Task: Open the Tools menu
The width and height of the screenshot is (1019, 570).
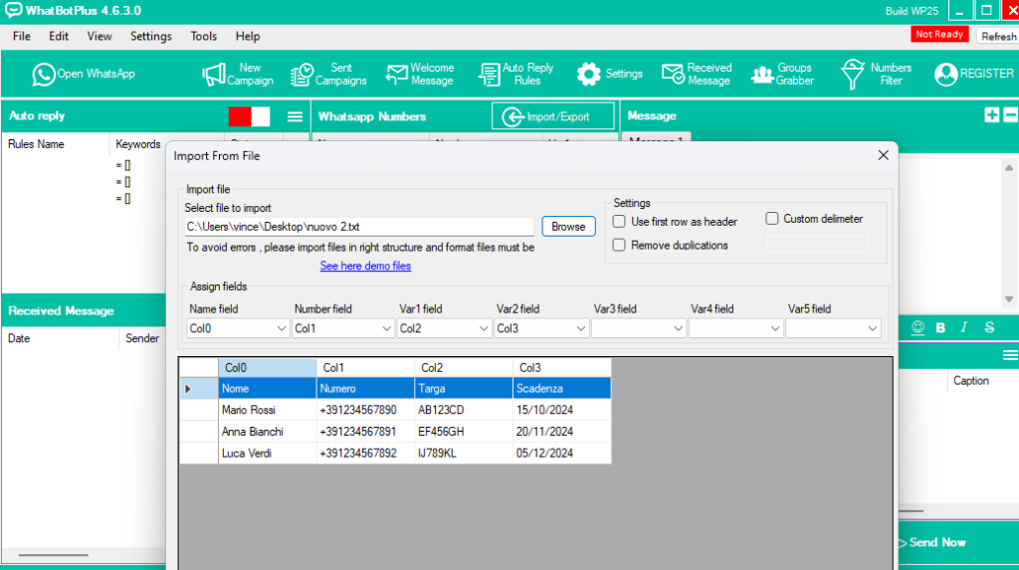Action: click(x=204, y=36)
